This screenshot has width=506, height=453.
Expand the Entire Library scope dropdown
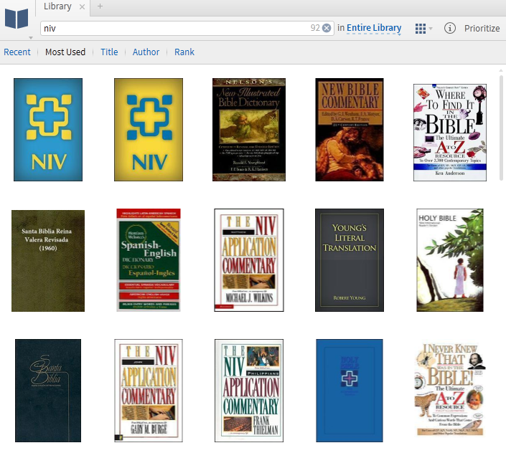click(374, 28)
